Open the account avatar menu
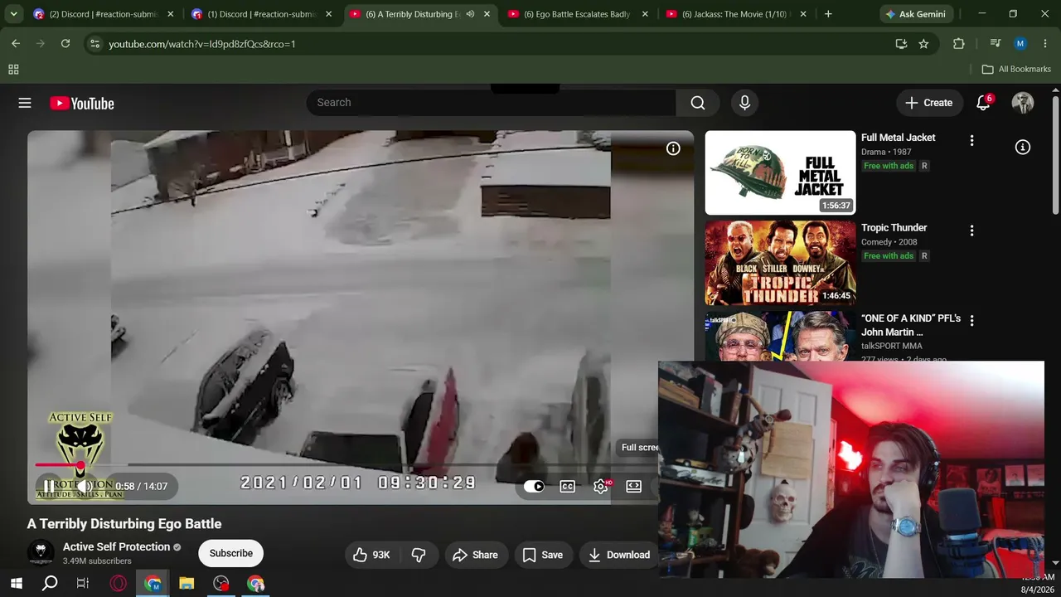The height and width of the screenshot is (597, 1061). tap(1023, 103)
